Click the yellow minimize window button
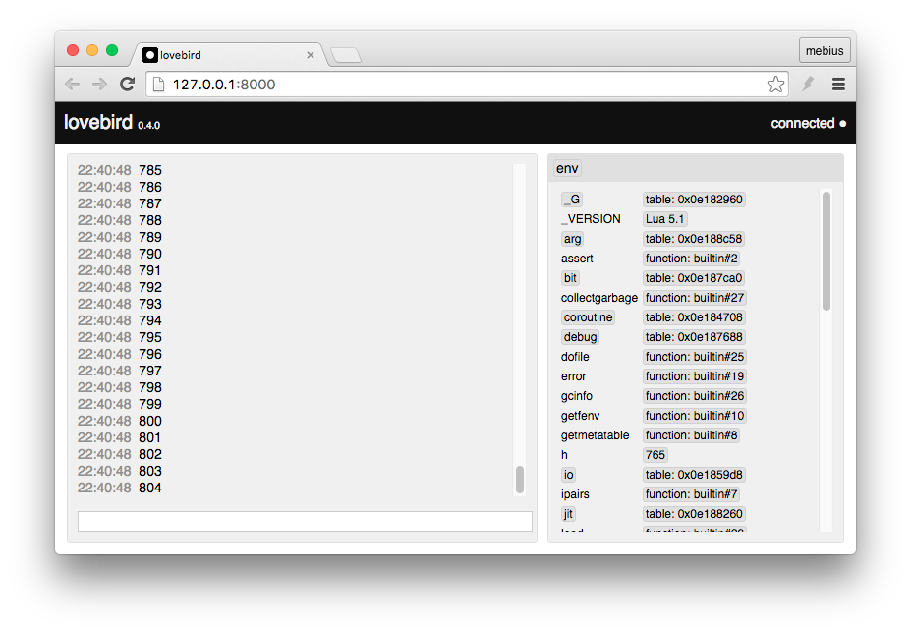911x633 pixels. pos(92,50)
